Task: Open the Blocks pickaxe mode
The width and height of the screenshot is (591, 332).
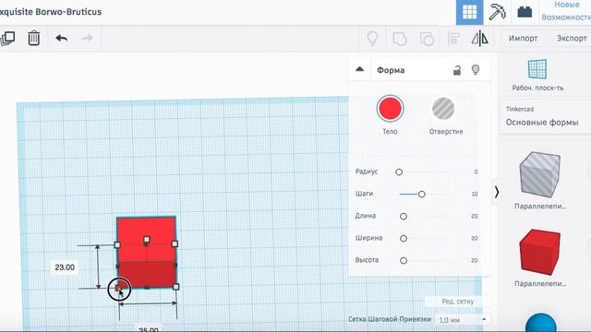Action: tap(497, 12)
